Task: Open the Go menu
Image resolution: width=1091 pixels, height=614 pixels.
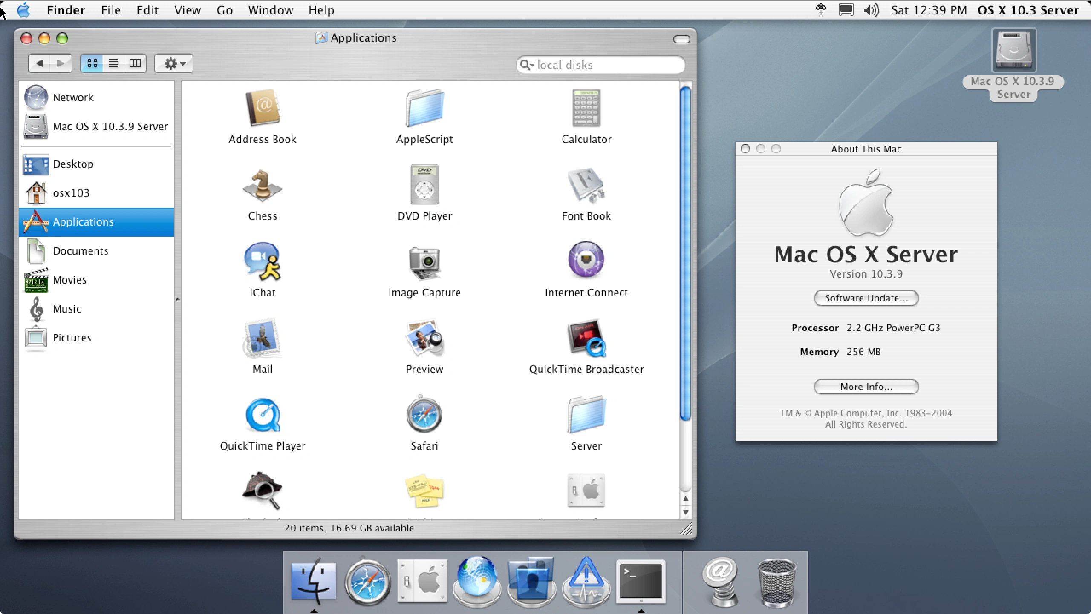Action: [224, 10]
